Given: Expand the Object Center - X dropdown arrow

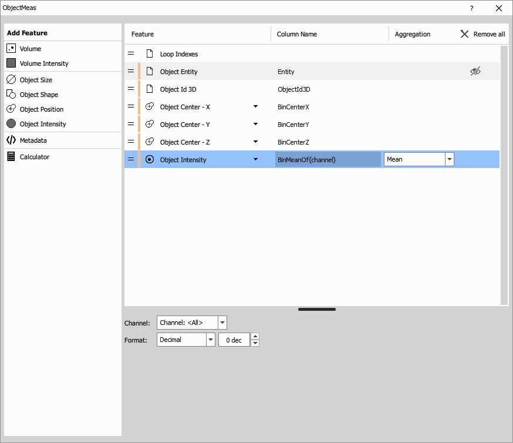Looking at the screenshot, I should pyautogui.click(x=256, y=107).
